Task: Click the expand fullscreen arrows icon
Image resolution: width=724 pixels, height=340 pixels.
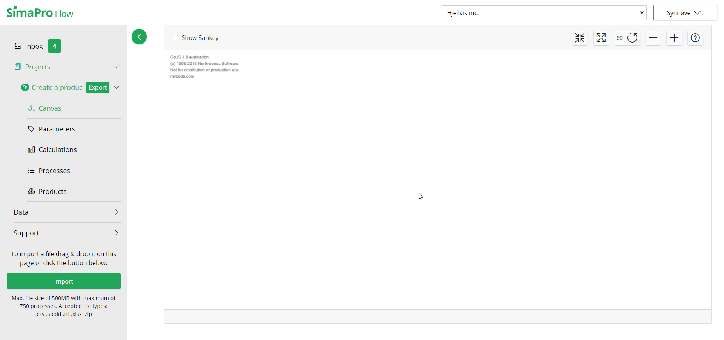Action: [x=601, y=38]
